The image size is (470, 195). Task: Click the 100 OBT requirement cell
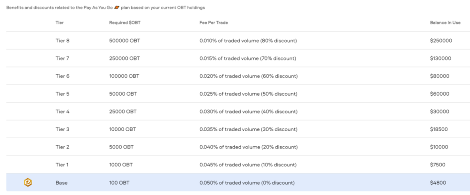[119, 183]
